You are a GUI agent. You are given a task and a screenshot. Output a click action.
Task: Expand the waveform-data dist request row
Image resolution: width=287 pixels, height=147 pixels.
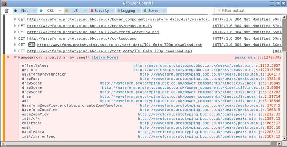click(15, 19)
